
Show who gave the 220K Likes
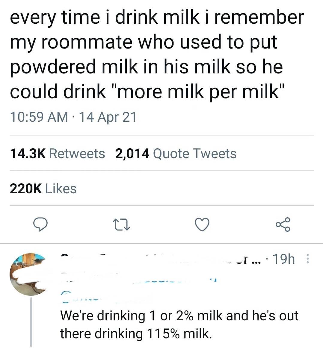pyautogui.click(x=43, y=189)
